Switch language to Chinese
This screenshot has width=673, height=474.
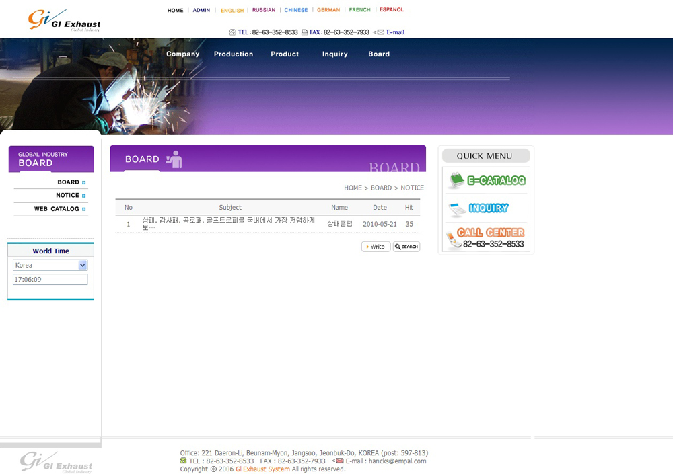point(296,10)
